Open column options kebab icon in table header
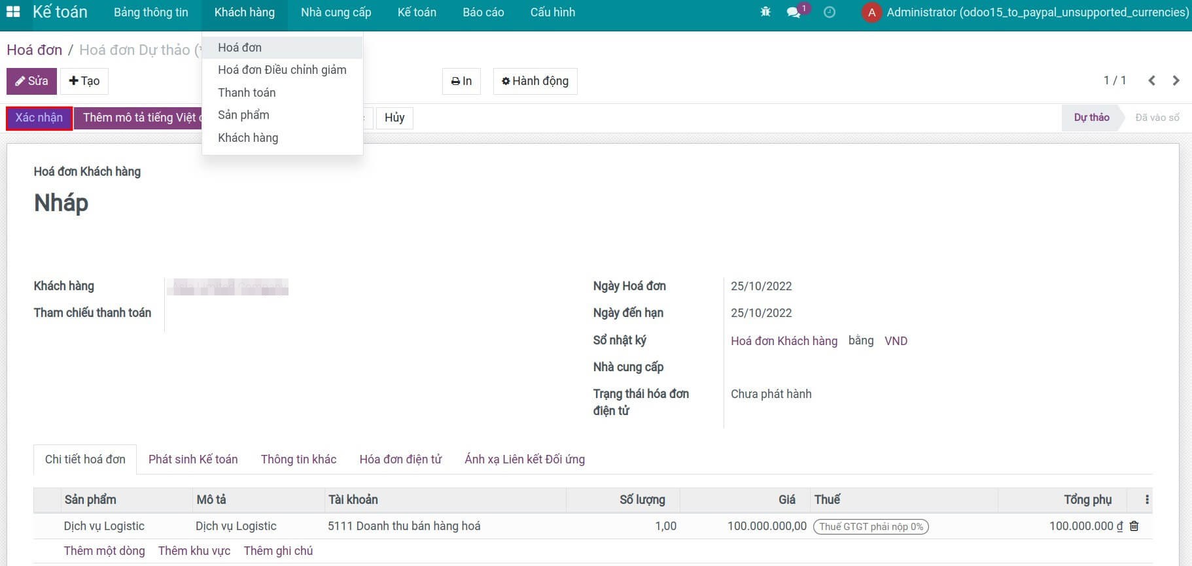Screen dimensions: 1192x566 [x=1147, y=500]
